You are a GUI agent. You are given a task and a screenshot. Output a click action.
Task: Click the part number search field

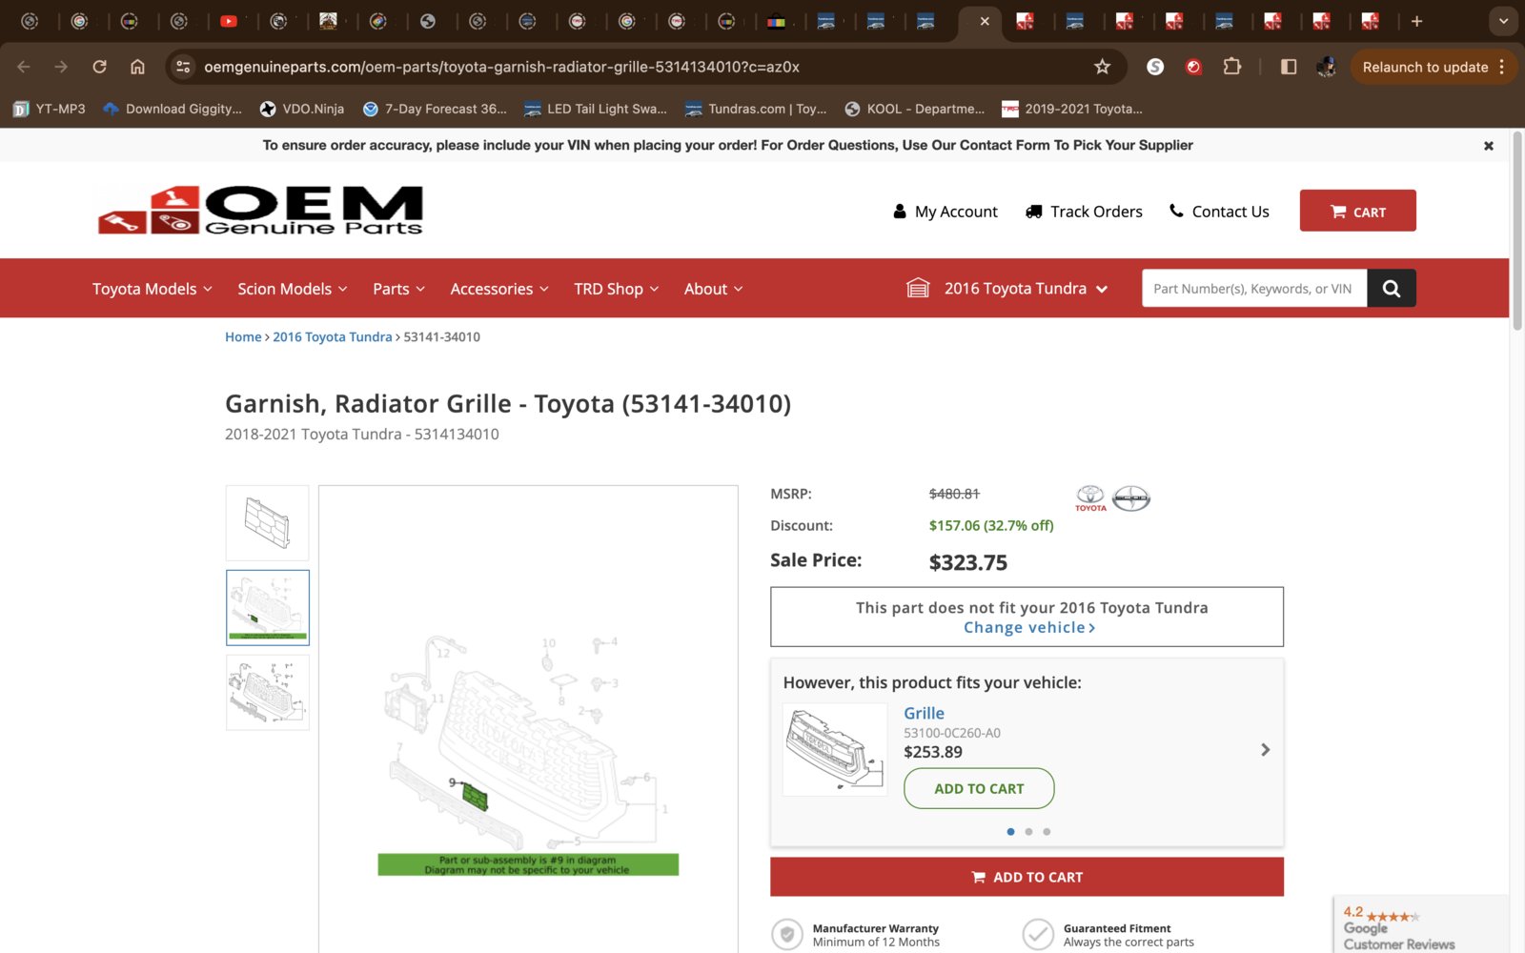(1254, 288)
